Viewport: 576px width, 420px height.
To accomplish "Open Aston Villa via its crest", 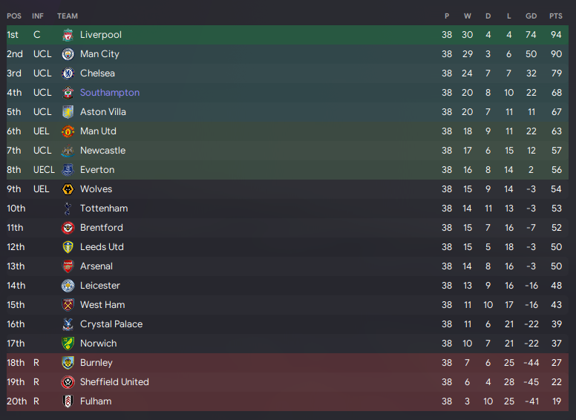I will coord(68,112).
